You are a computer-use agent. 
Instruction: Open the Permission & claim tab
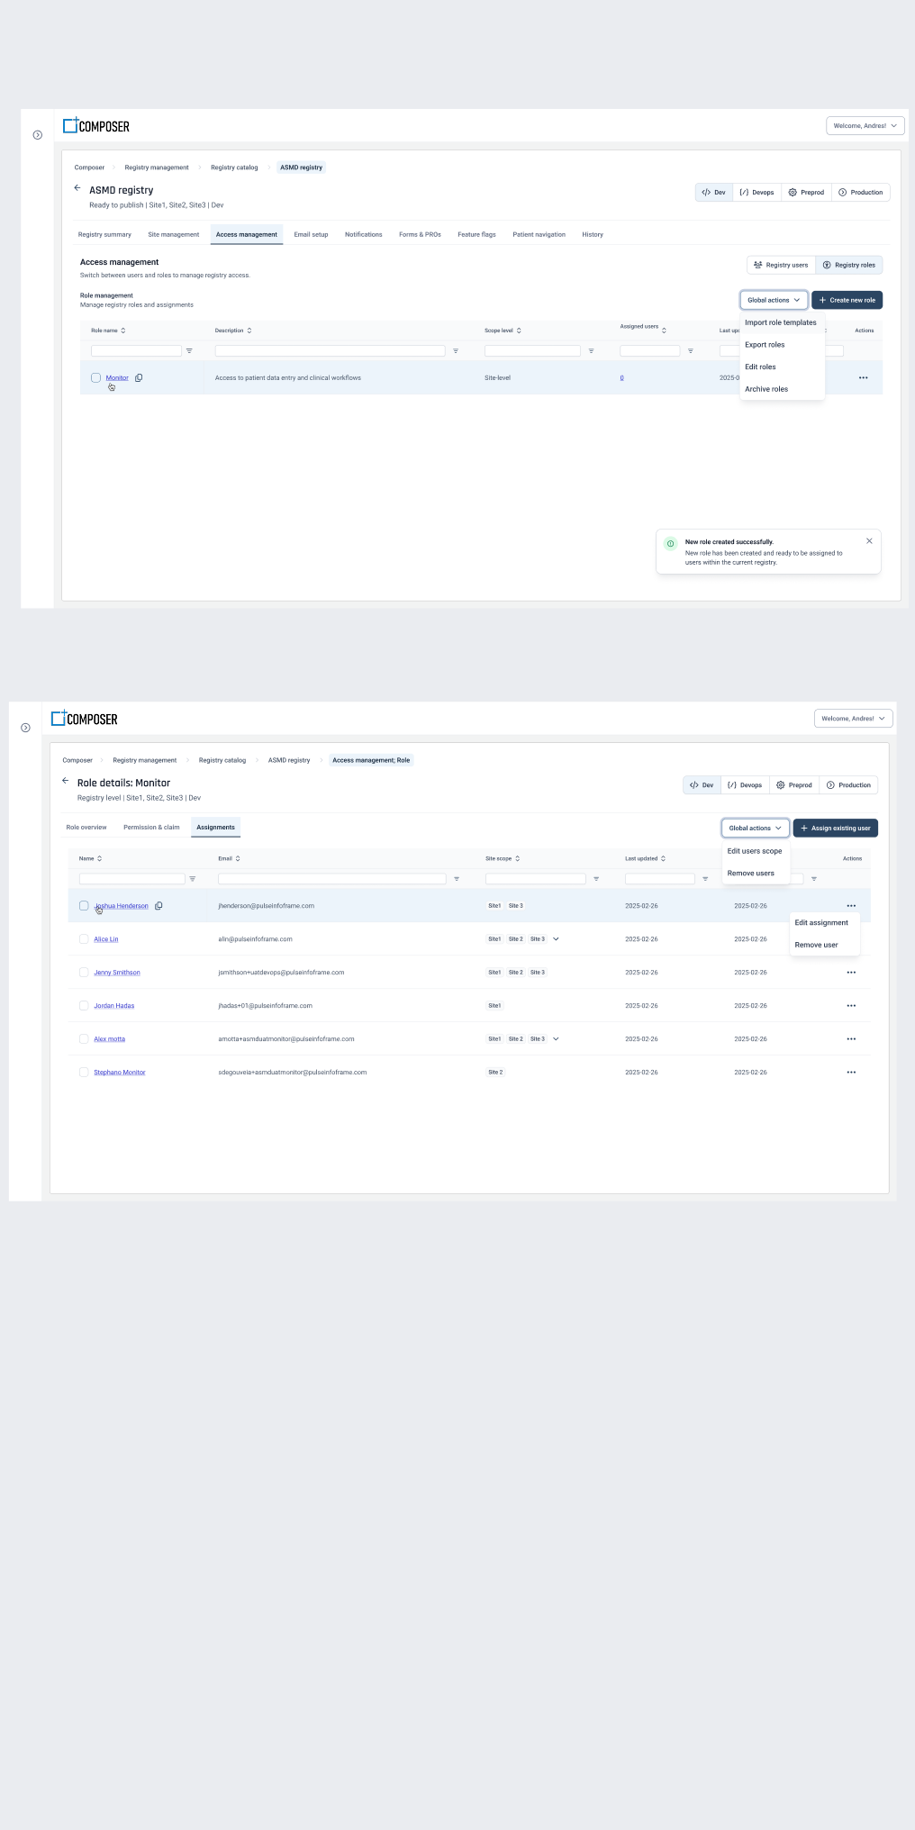pyautogui.click(x=151, y=827)
